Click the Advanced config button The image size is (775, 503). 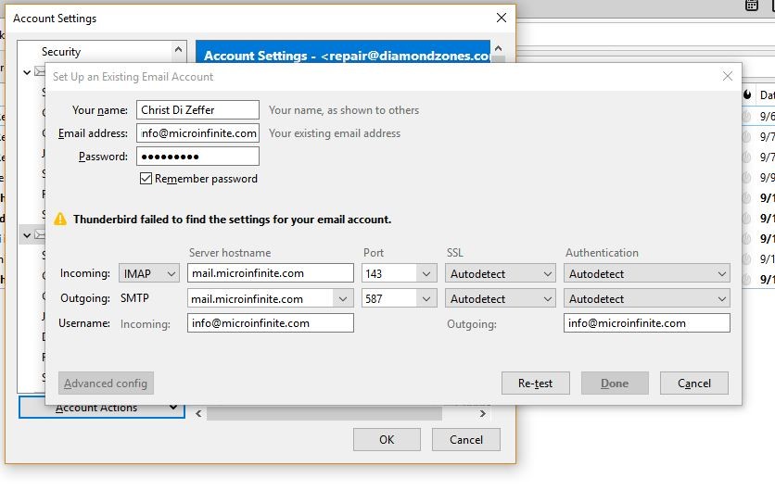106,383
